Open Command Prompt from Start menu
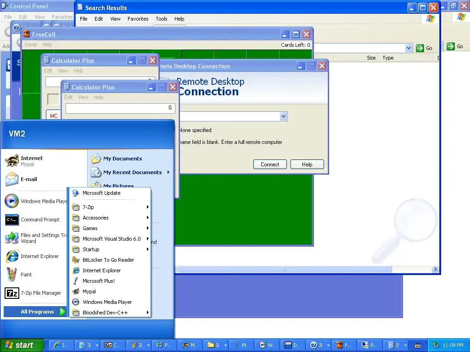The image size is (470, 352). tap(33, 220)
